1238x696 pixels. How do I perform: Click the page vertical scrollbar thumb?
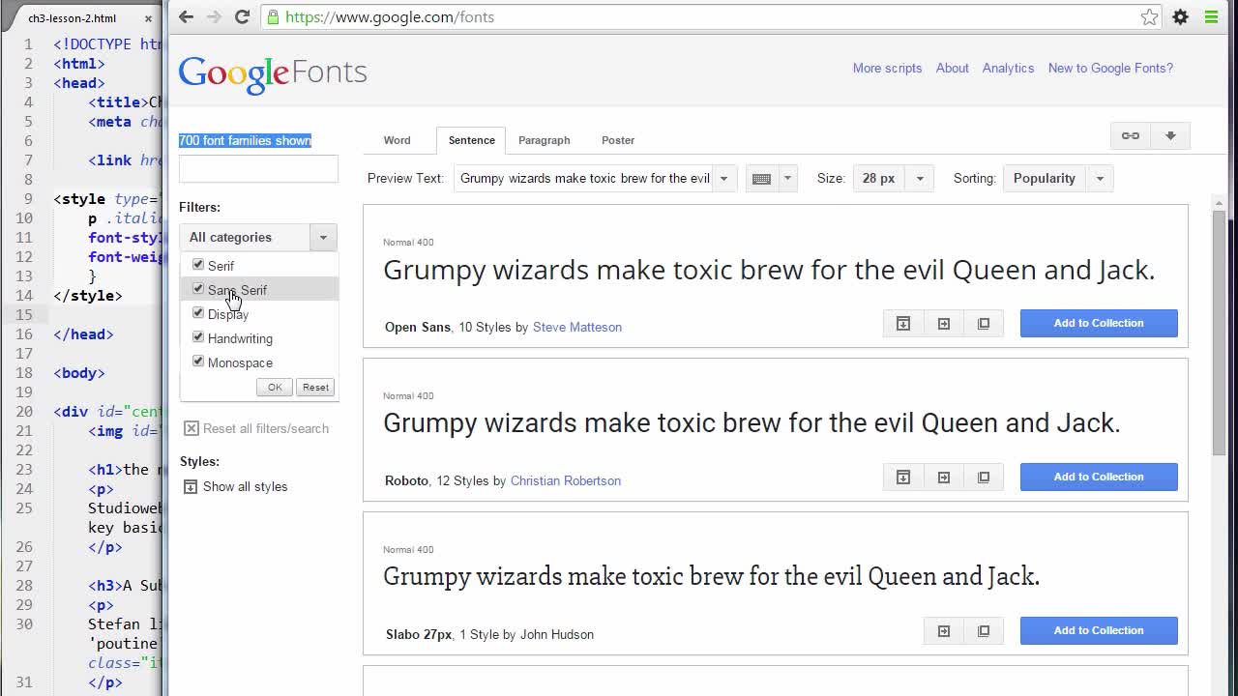tap(1219, 333)
